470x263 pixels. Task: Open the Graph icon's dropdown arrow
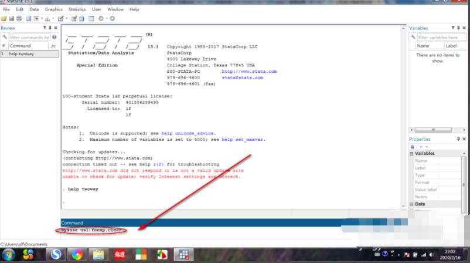[53, 19]
